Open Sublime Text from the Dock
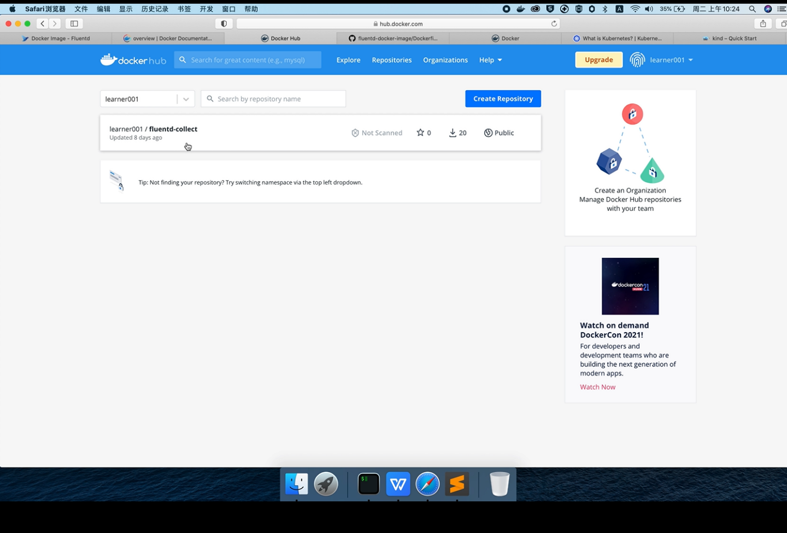The height and width of the screenshot is (533, 787). pyautogui.click(x=457, y=484)
